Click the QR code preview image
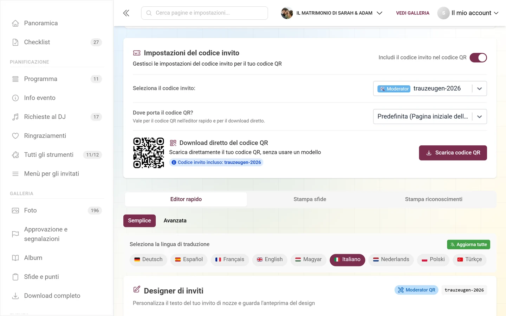The width and height of the screenshot is (506, 316). tap(149, 153)
